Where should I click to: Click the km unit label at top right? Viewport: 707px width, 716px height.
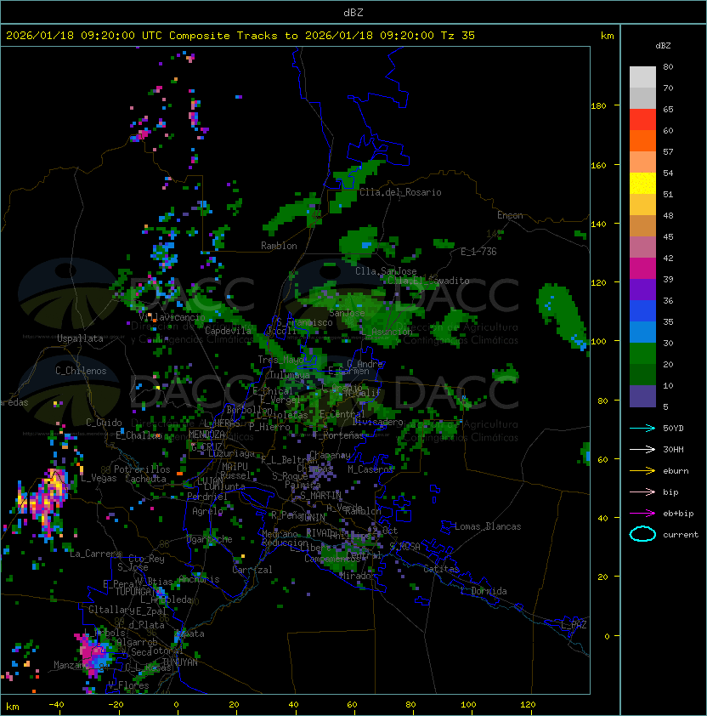607,36
